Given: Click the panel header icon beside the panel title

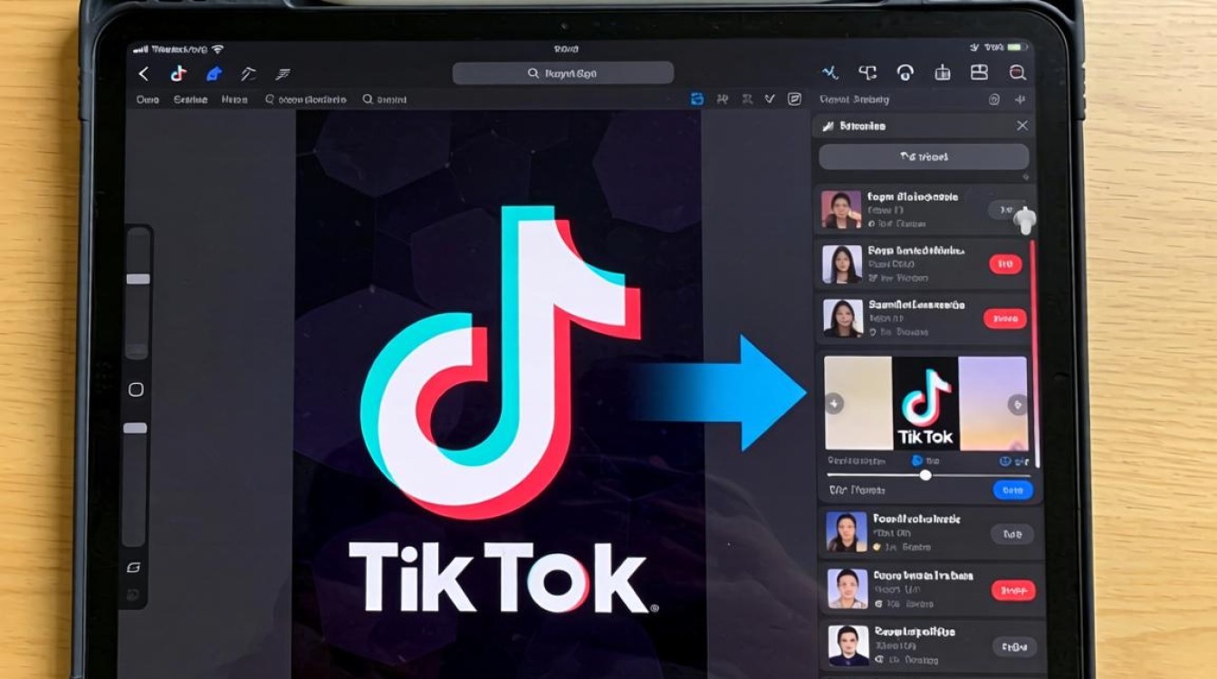Looking at the screenshot, I should 829,126.
